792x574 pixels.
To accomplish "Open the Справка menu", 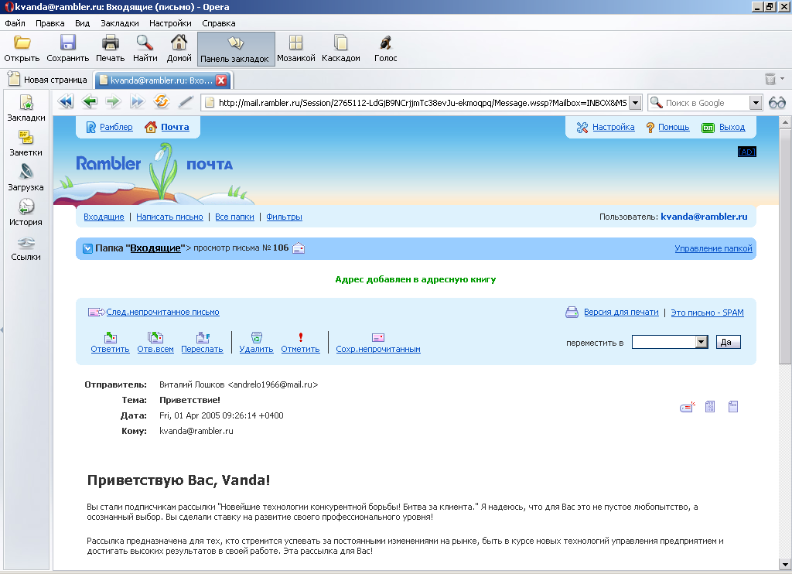I will click(x=219, y=23).
